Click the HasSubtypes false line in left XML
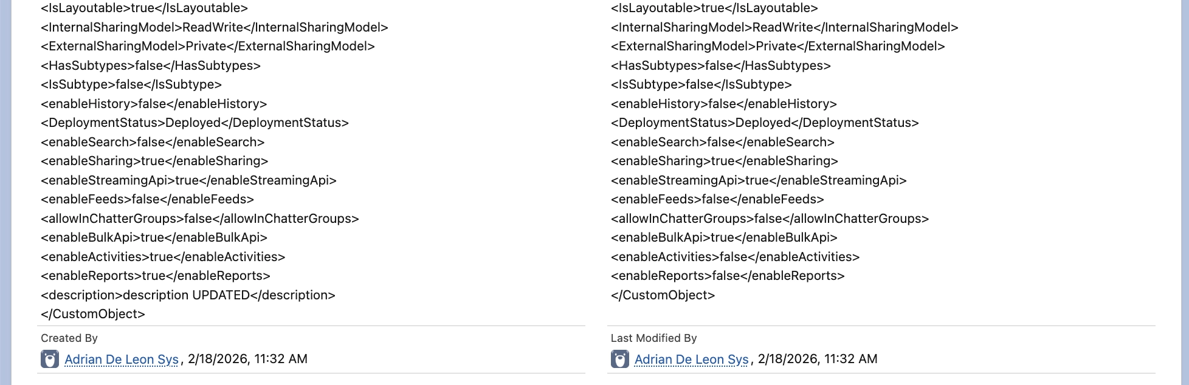1189x385 pixels. (x=150, y=65)
